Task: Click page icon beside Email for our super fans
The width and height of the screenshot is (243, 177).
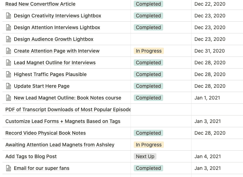Action: pos(9,168)
